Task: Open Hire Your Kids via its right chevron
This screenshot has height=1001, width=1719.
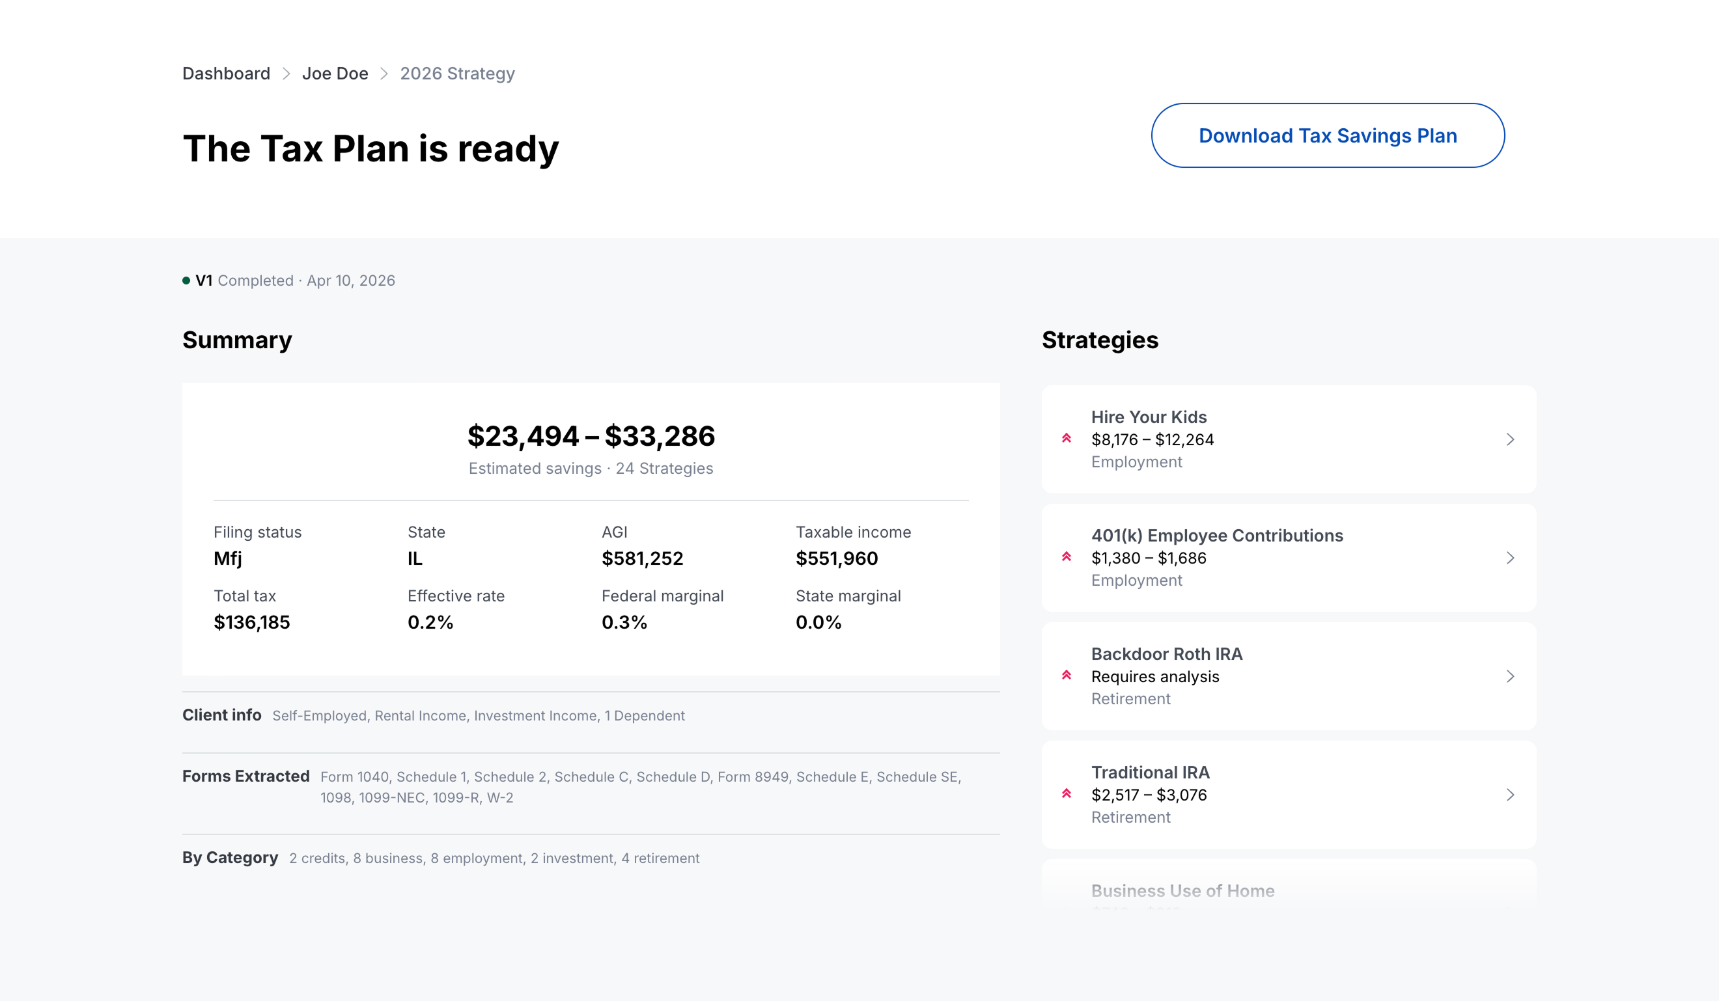Action: point(1511,439)
